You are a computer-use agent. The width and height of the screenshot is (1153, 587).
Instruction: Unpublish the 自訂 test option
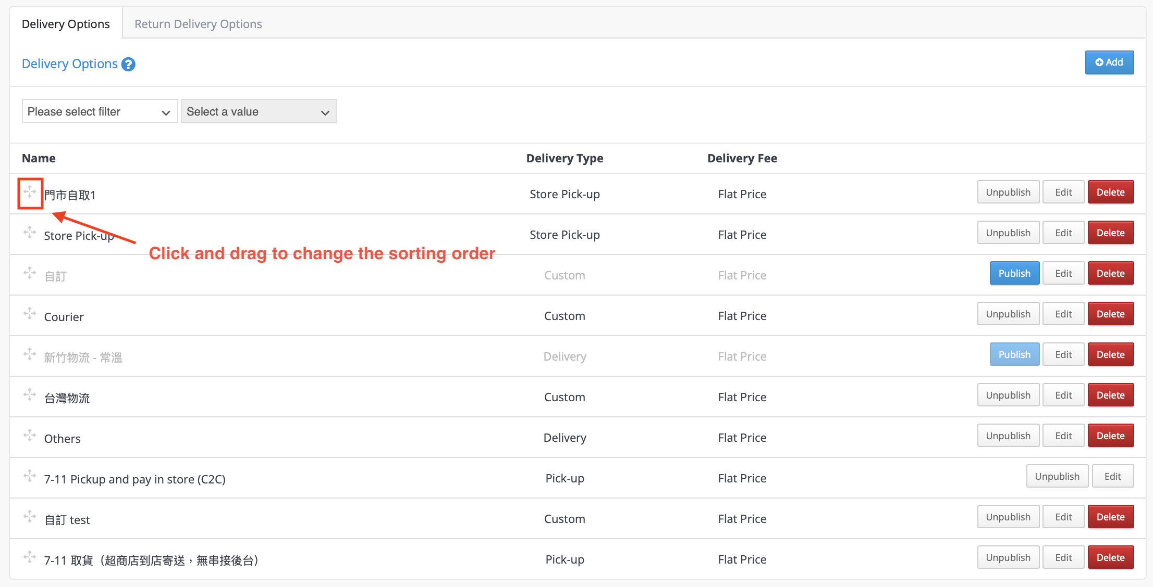[x=1008, y=517]
